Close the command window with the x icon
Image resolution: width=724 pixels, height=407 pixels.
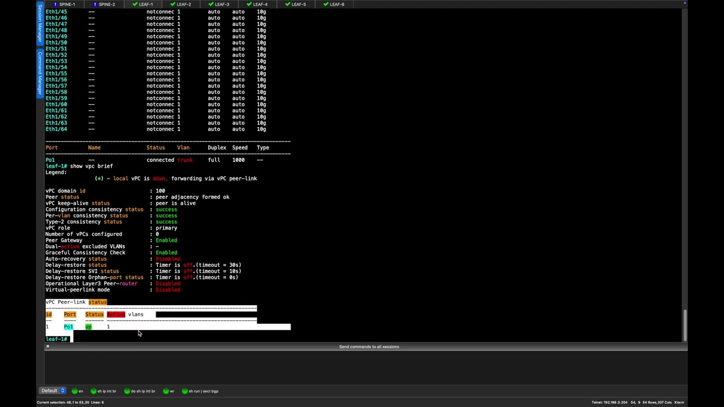tap(48, 346)
